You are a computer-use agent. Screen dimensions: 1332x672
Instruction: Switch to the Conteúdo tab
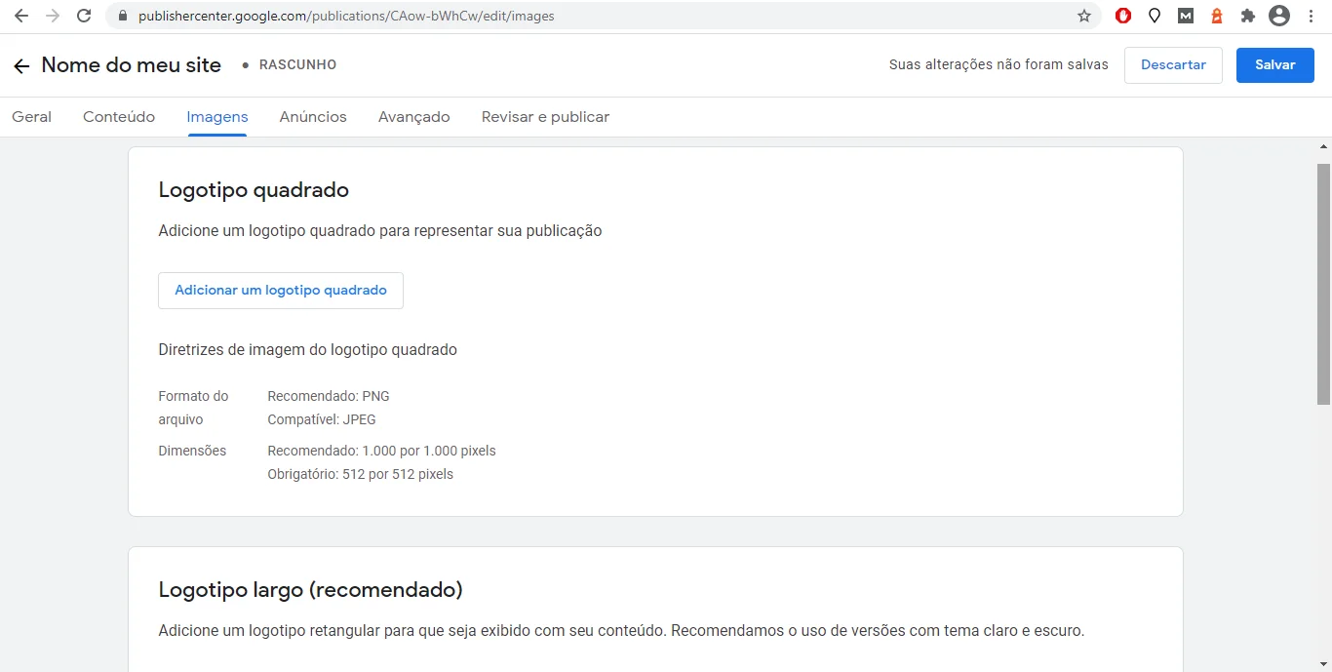119,117
